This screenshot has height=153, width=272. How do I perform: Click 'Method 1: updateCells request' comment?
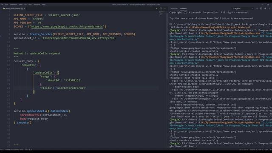click(37, 54)
